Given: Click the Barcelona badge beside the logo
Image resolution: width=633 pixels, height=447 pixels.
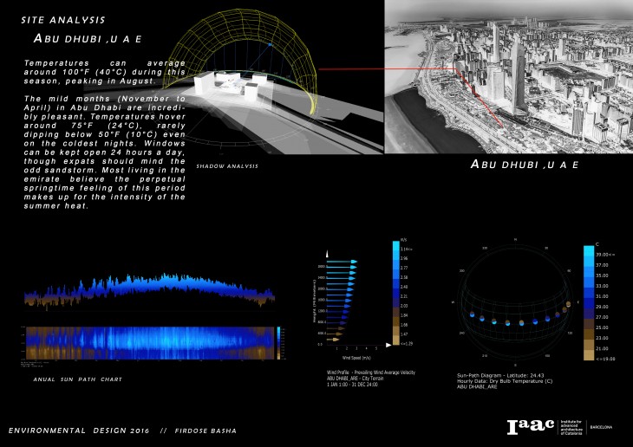Looking at the screenshot, I should (x=603, y=427).
